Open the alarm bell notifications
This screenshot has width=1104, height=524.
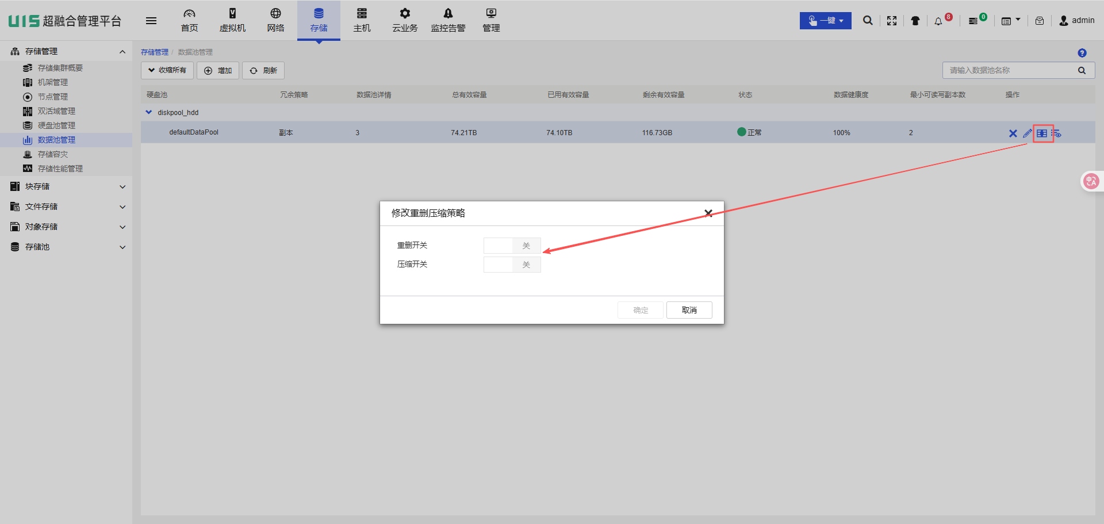pos(938,21)
